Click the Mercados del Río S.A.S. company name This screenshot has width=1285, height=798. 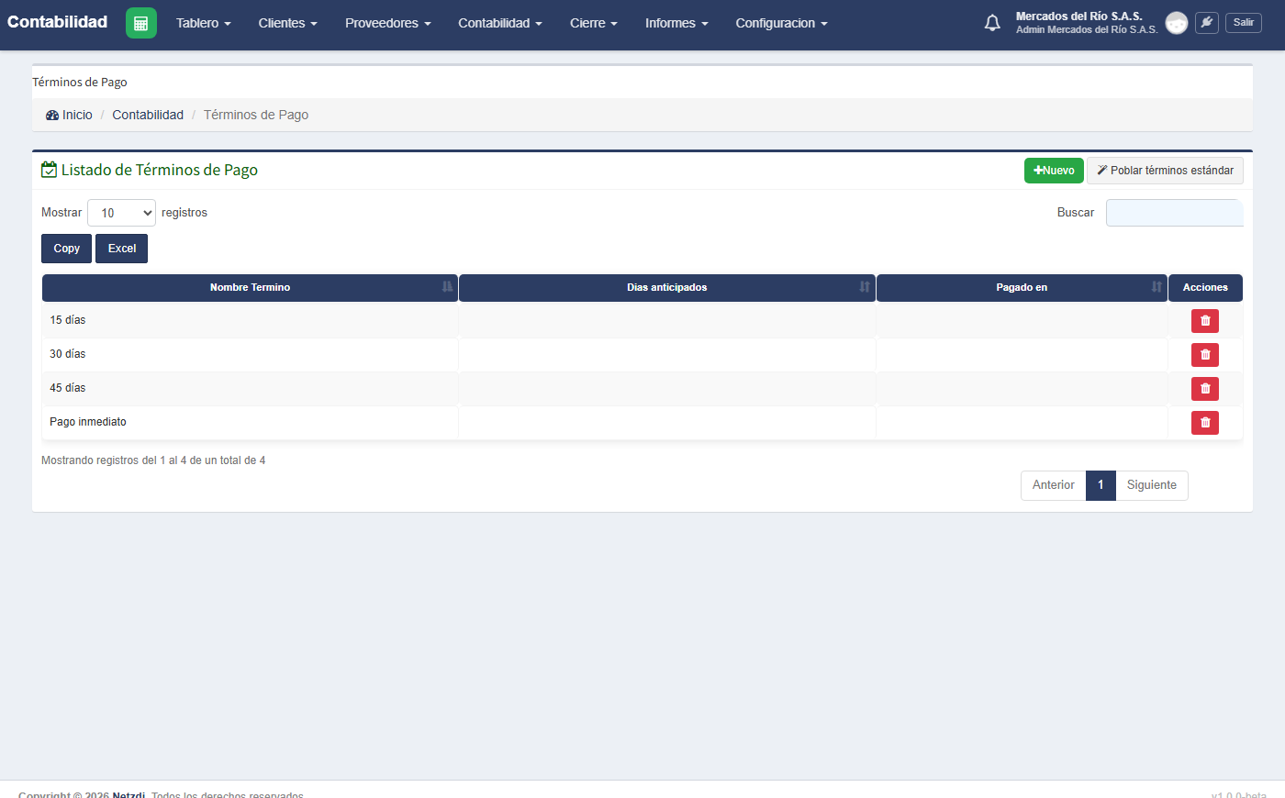1079,17
